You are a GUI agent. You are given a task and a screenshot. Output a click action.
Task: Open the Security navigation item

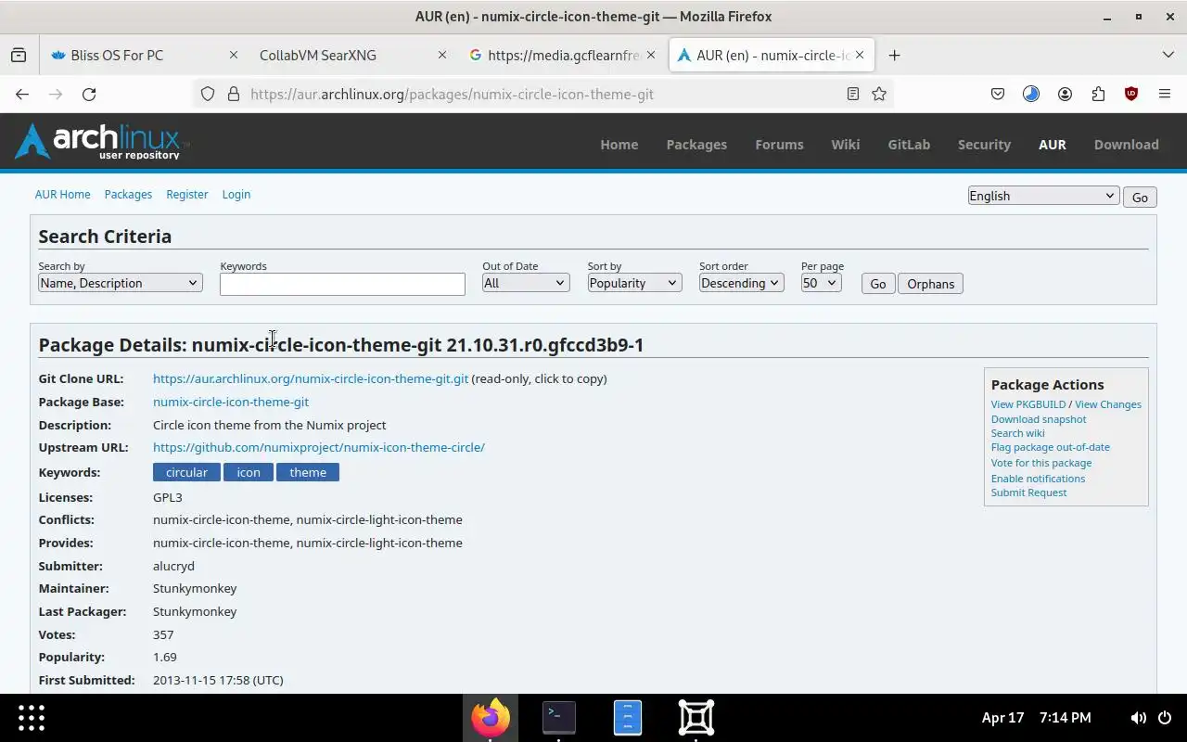click(984, 145)
